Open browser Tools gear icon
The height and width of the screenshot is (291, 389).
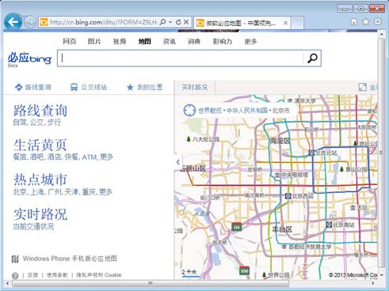click(378, 21)
